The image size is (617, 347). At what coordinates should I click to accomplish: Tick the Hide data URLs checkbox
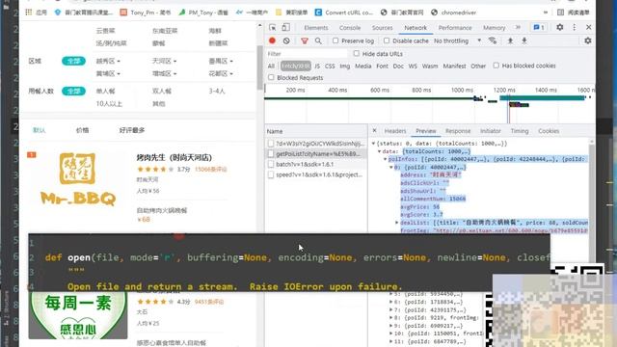pos(356,53)
